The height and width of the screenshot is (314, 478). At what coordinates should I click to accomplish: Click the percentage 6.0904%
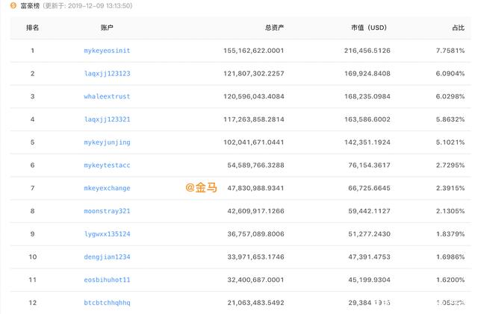tap(450, 73)
